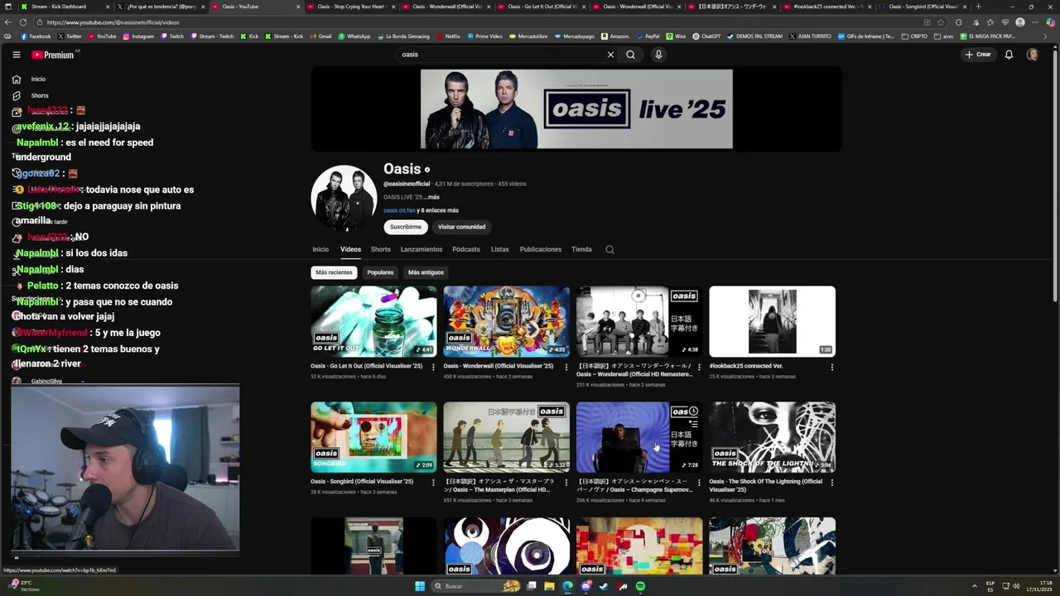
Task: Click the YouTube Premium logo
Action: 53,55
